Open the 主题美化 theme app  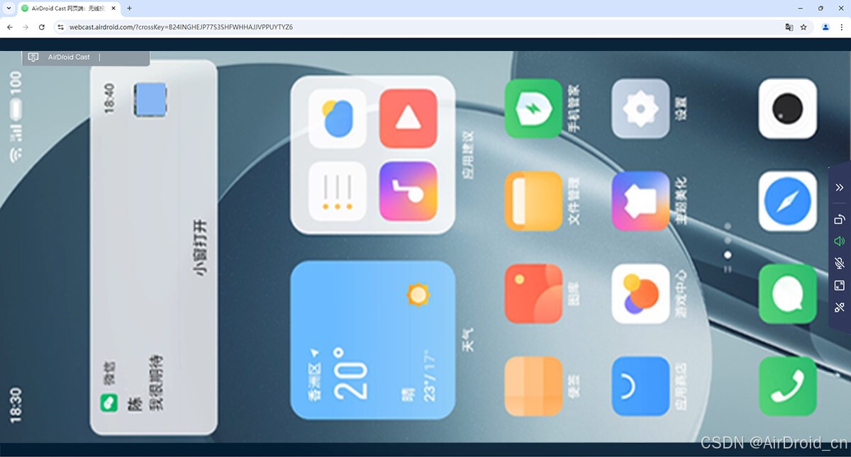(640, 201)
